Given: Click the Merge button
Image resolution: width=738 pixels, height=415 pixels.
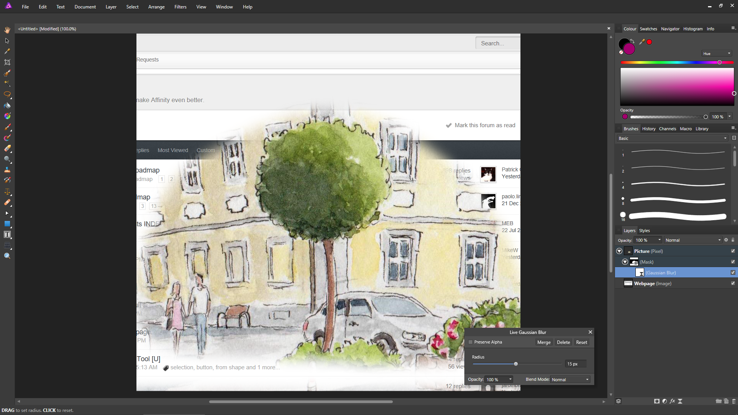Looking at the screenshot, I should coord(544,342).
